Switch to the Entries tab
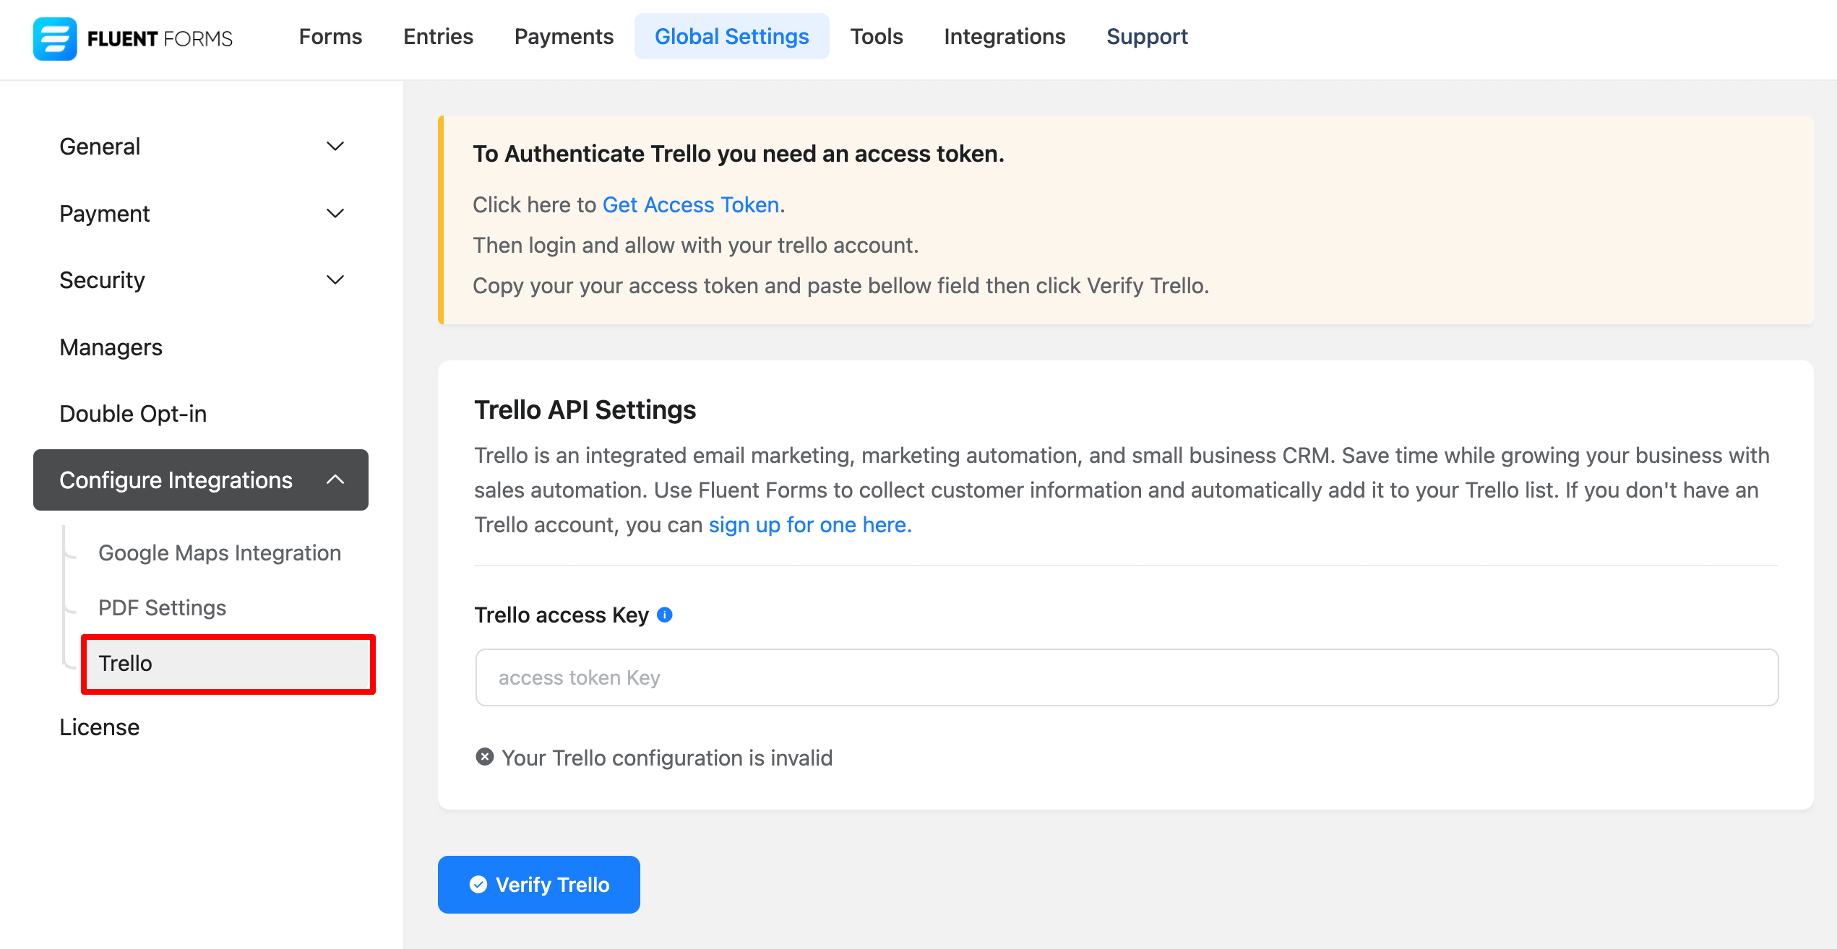The image size is (1837, 949). pyautogui.click(x=438, y=37)
